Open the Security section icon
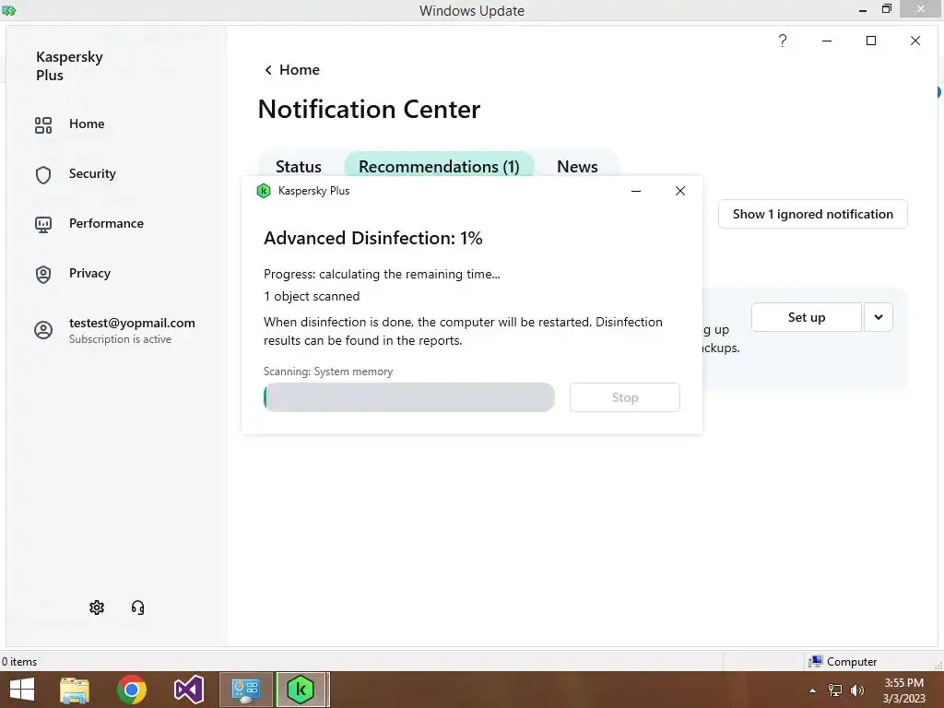Viewport: 944px width, 708px height. (43, 174)
